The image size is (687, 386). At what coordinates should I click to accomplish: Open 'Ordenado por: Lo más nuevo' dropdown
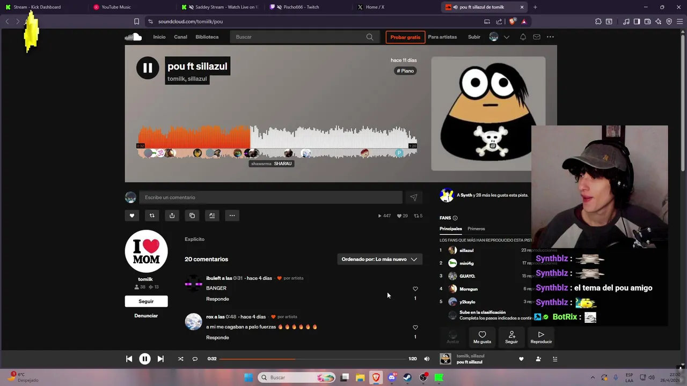(x=379, y=259)
